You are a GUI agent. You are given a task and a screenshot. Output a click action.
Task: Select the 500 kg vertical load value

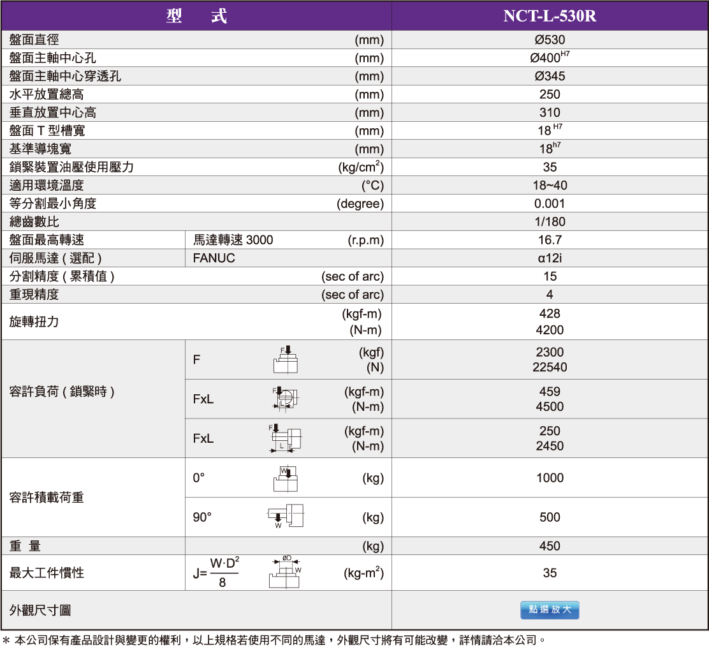click(x=550, y=517)
